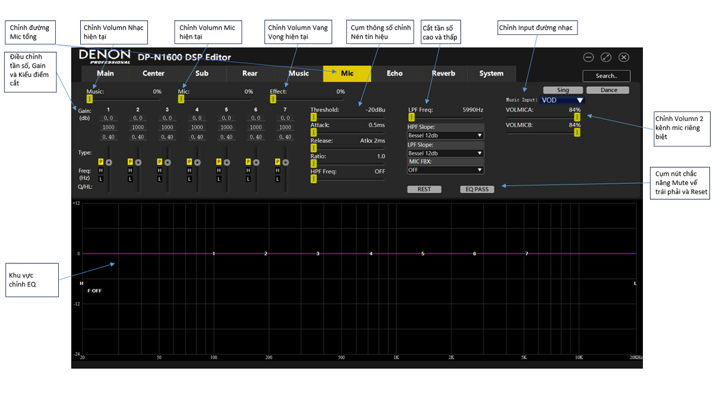
Task: Click band 1 gray fader knob
Action: tap(109, 163)
